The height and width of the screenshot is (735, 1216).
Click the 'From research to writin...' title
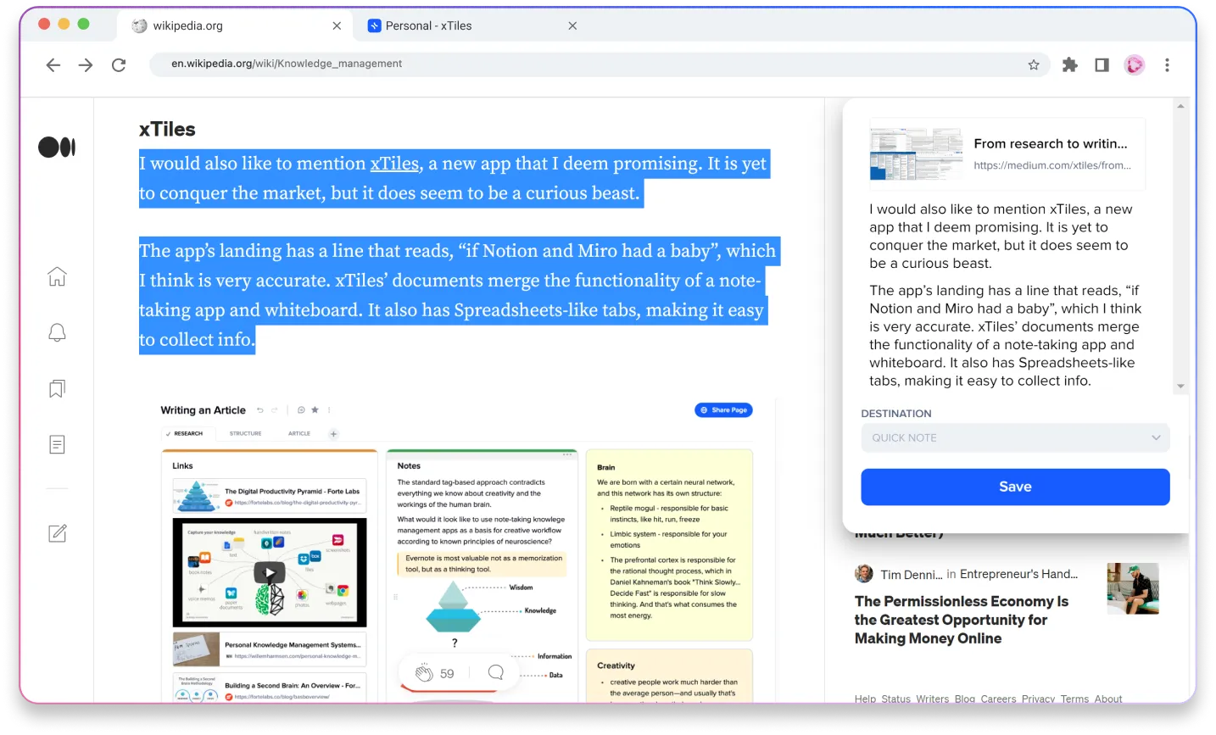[x=1051, y=144]
